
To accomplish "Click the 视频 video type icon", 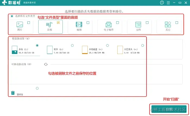I will click(x=79, y=25).
